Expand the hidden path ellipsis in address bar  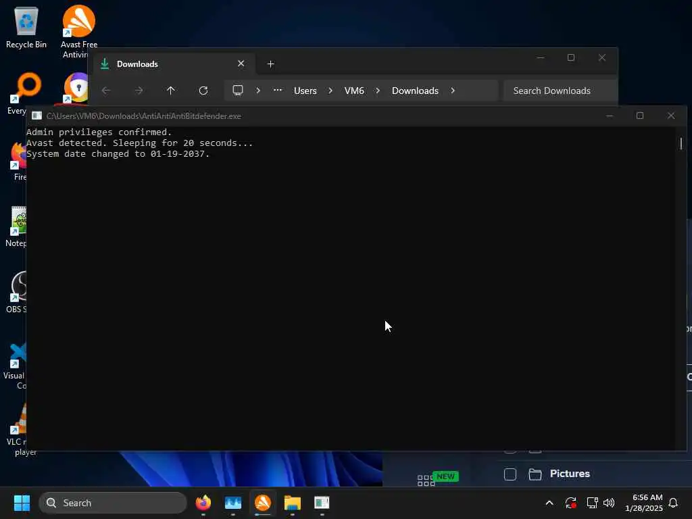click(x=278, y=90)
